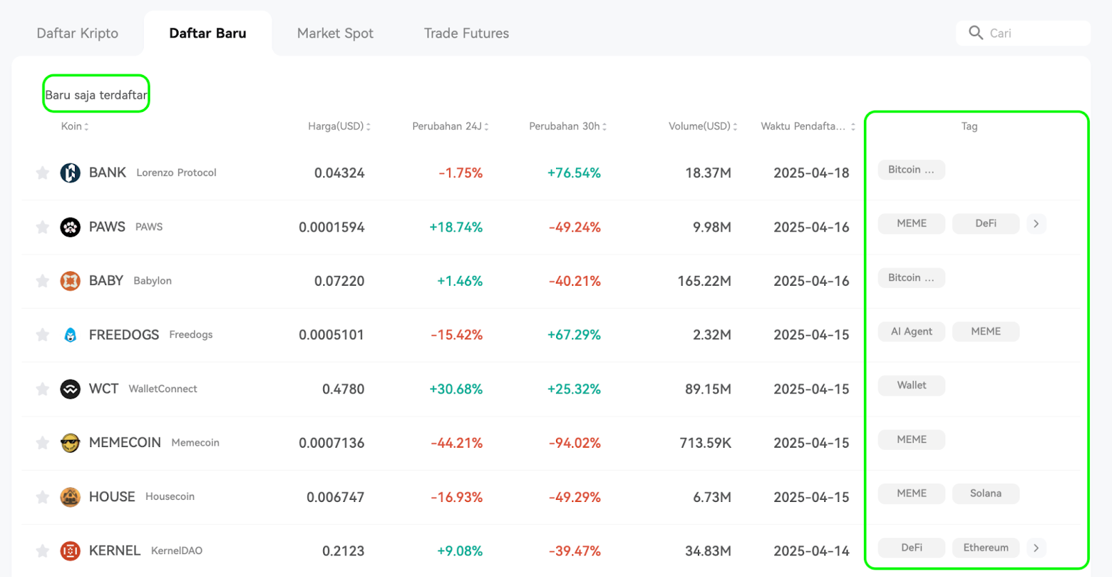This screenshot has width=1112, height=577.
Task: Click the KERNEL KernelDAO coin logo
Action: click(x=70, y=551)
